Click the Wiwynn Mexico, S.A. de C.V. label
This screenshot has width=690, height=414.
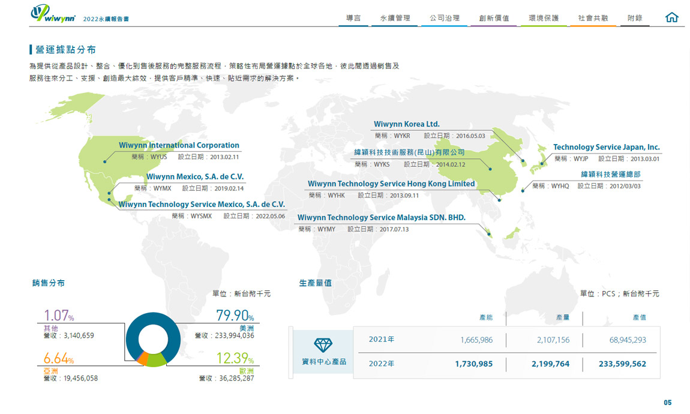tap(195, 177)
